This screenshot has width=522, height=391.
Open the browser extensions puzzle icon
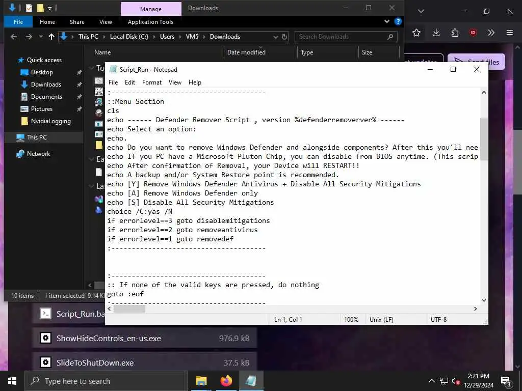(x=455, y=33)
